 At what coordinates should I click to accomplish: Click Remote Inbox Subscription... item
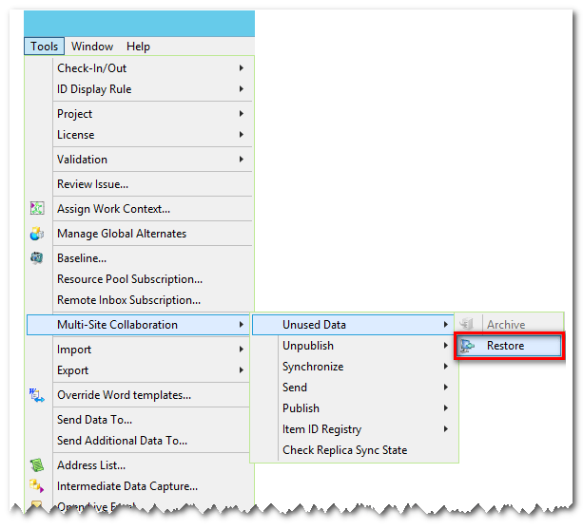tap(128, 300)
